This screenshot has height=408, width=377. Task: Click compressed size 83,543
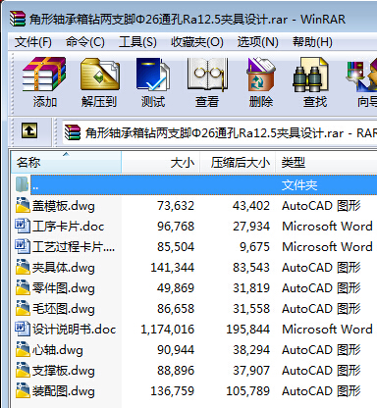point(251,268)
